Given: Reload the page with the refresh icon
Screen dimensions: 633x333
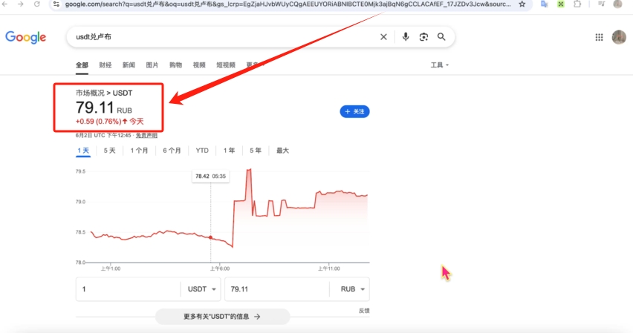Looking at the screenshot, I should [36, 4].
